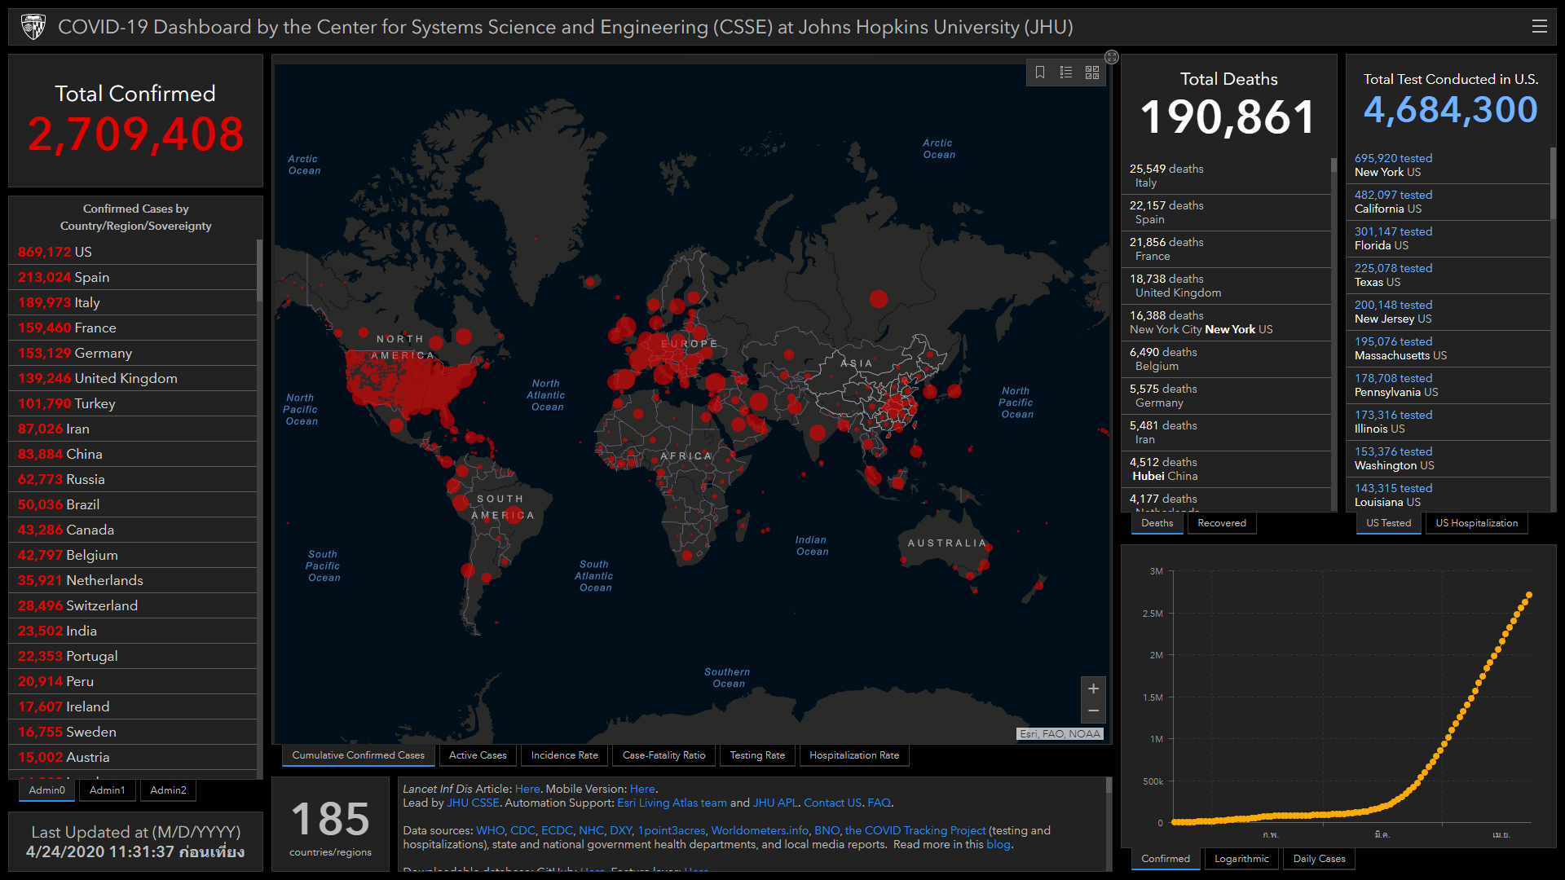Open the Worldometers.info link
The image size is (1565, 880).
tap(759, 831)
